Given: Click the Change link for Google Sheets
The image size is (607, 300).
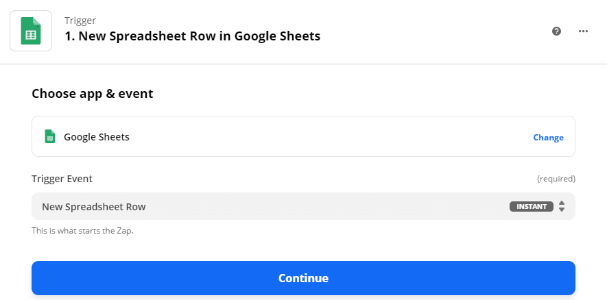Looking at the screenshot, I should pos(548,137).
